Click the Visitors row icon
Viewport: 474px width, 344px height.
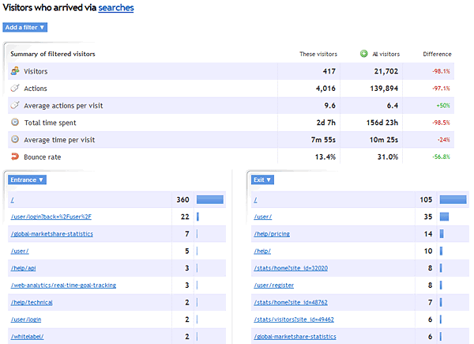[15, 71]
